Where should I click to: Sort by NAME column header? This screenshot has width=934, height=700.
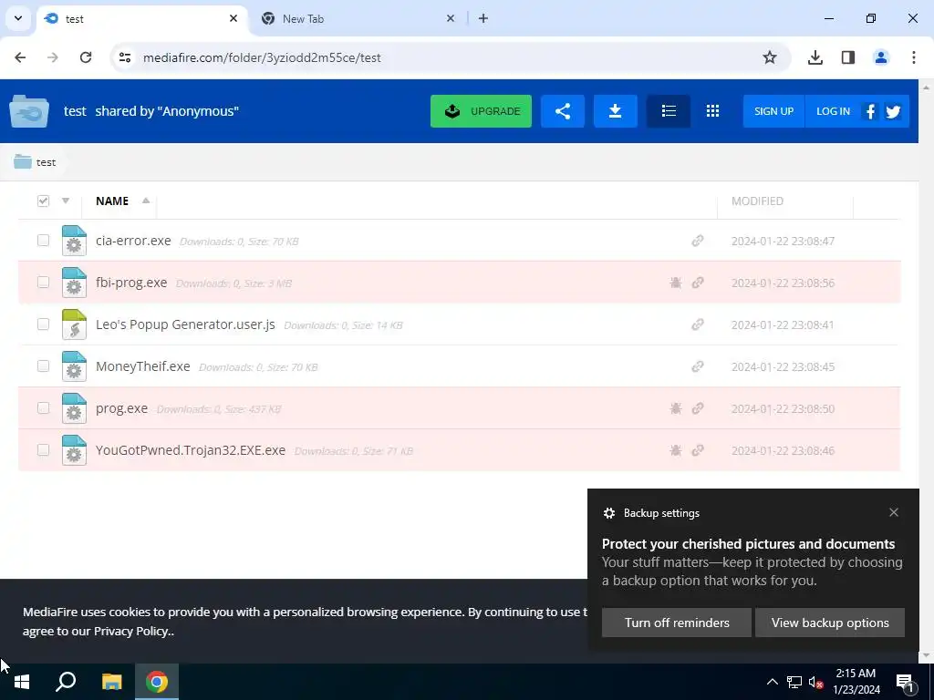pyautogui.click(x=112, y=201)
